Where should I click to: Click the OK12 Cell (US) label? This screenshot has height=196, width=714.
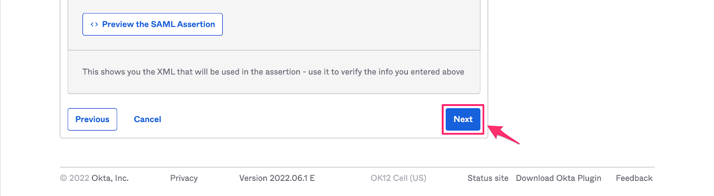pos(399,178)
